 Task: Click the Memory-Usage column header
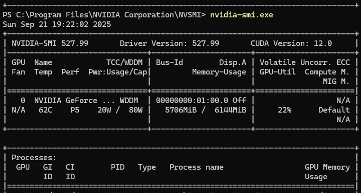tap(219, 72)
